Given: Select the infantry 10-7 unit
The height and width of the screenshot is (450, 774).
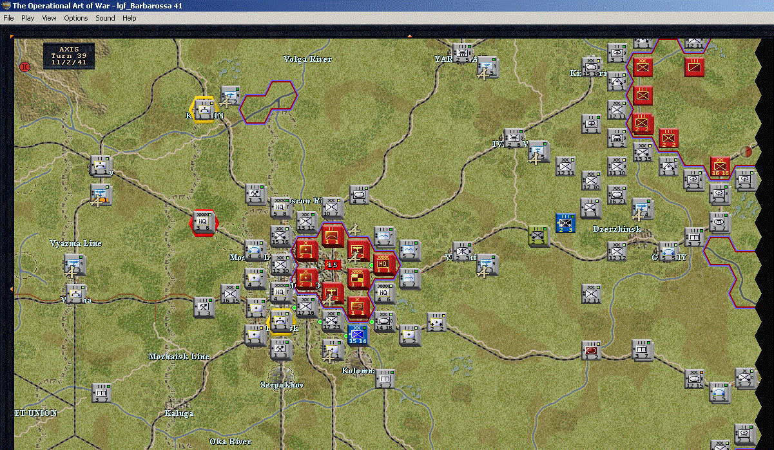Looking at the screenshot, I should pyautogui.click(x=333, y=207).
